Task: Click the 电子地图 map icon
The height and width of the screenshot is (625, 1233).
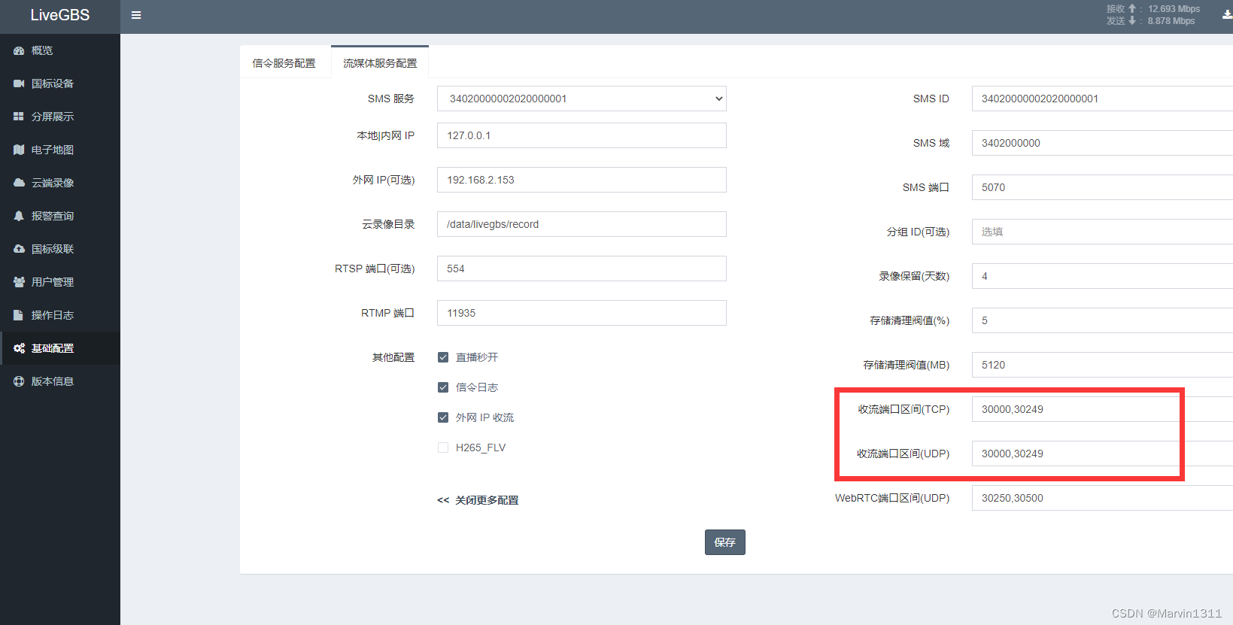Action: point(19,150)
